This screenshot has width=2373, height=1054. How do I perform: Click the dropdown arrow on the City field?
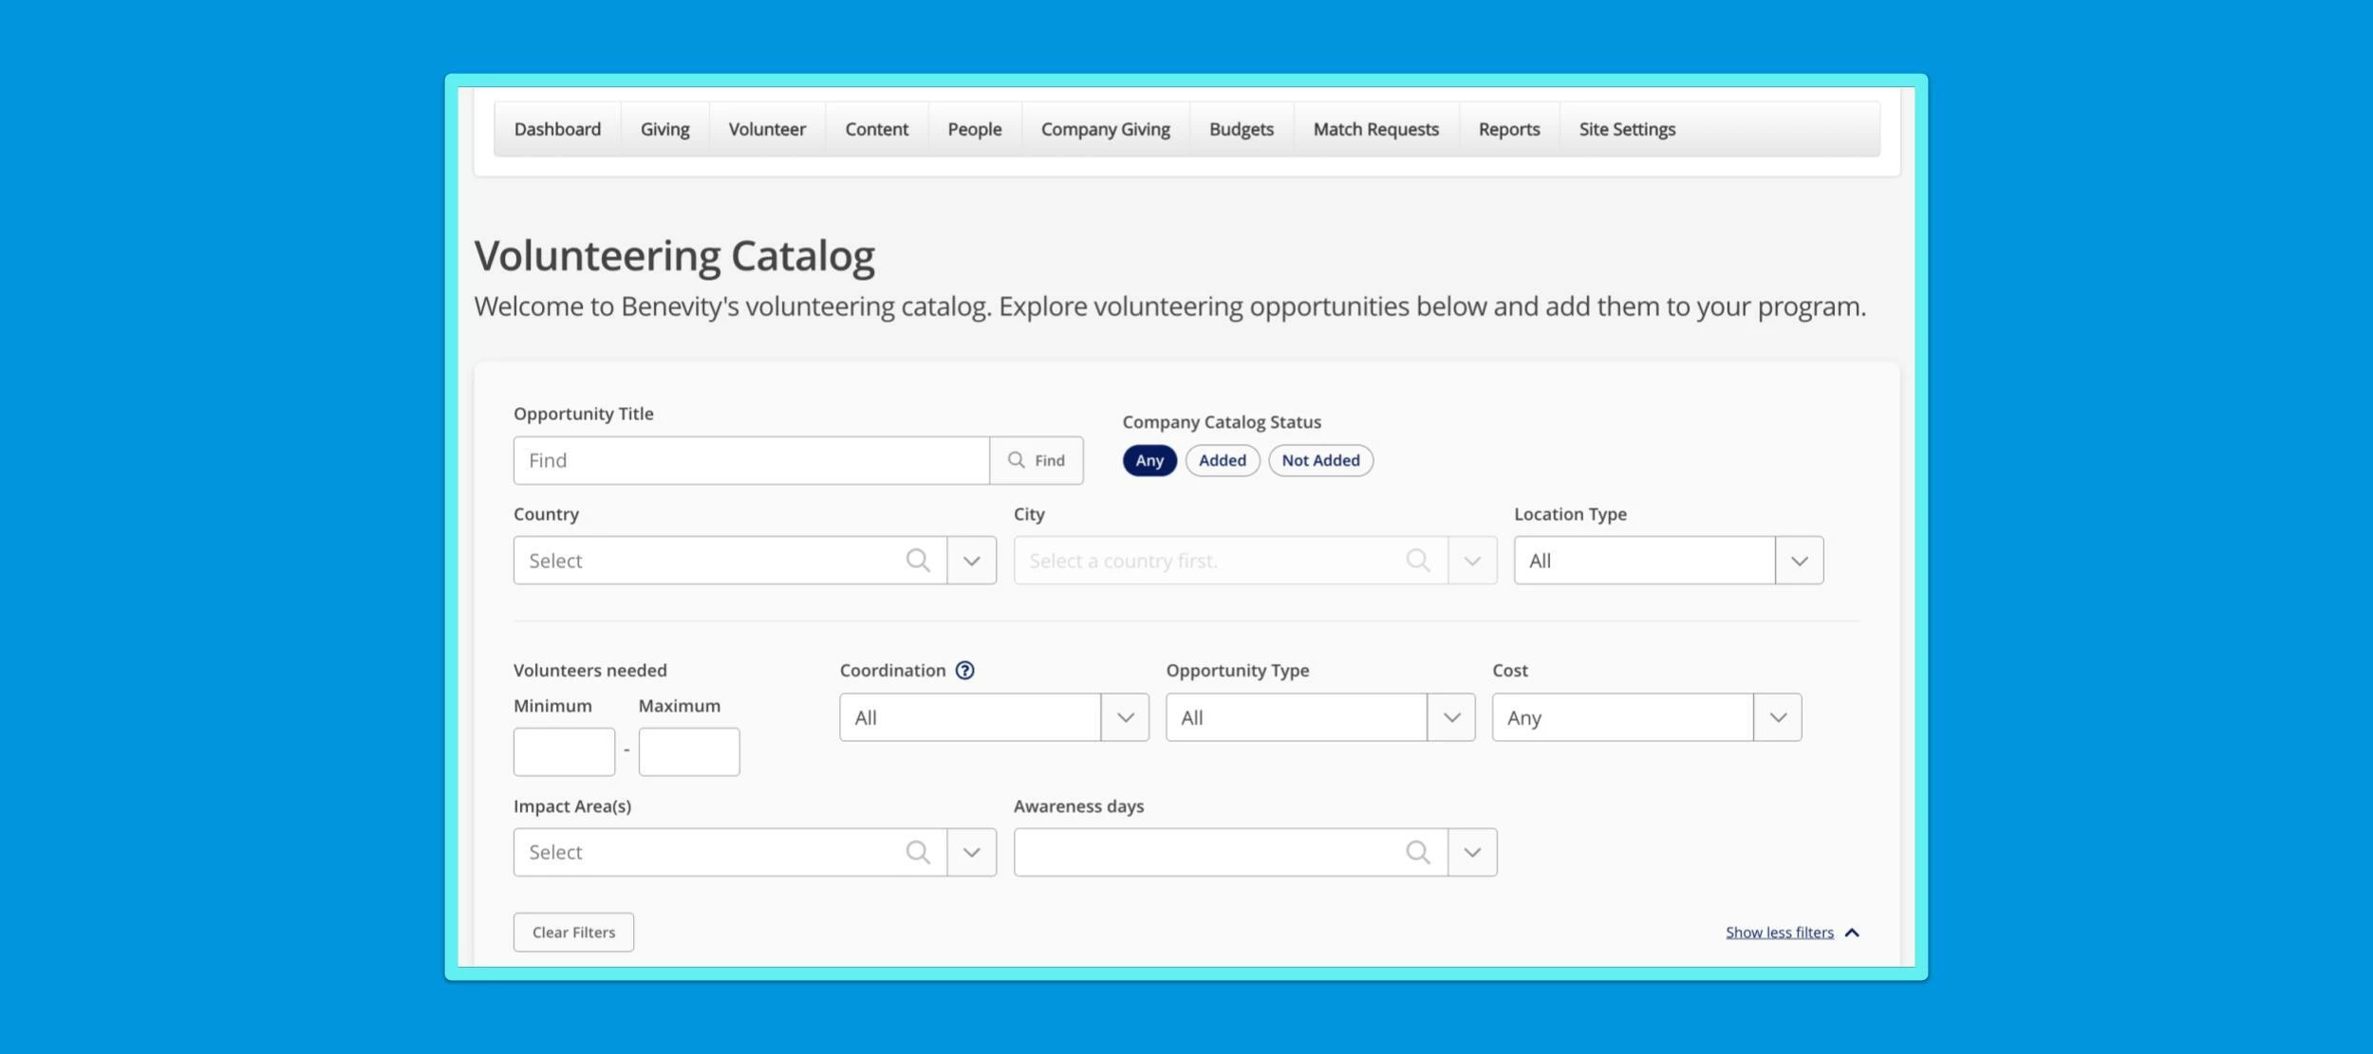(x=1471, y=560)
